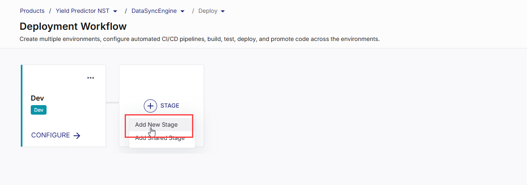Image resolution: width=527 pixels, height=185 pixels.
Task: Select Add New Stage from the menu
Action: (x=156, y=125)
